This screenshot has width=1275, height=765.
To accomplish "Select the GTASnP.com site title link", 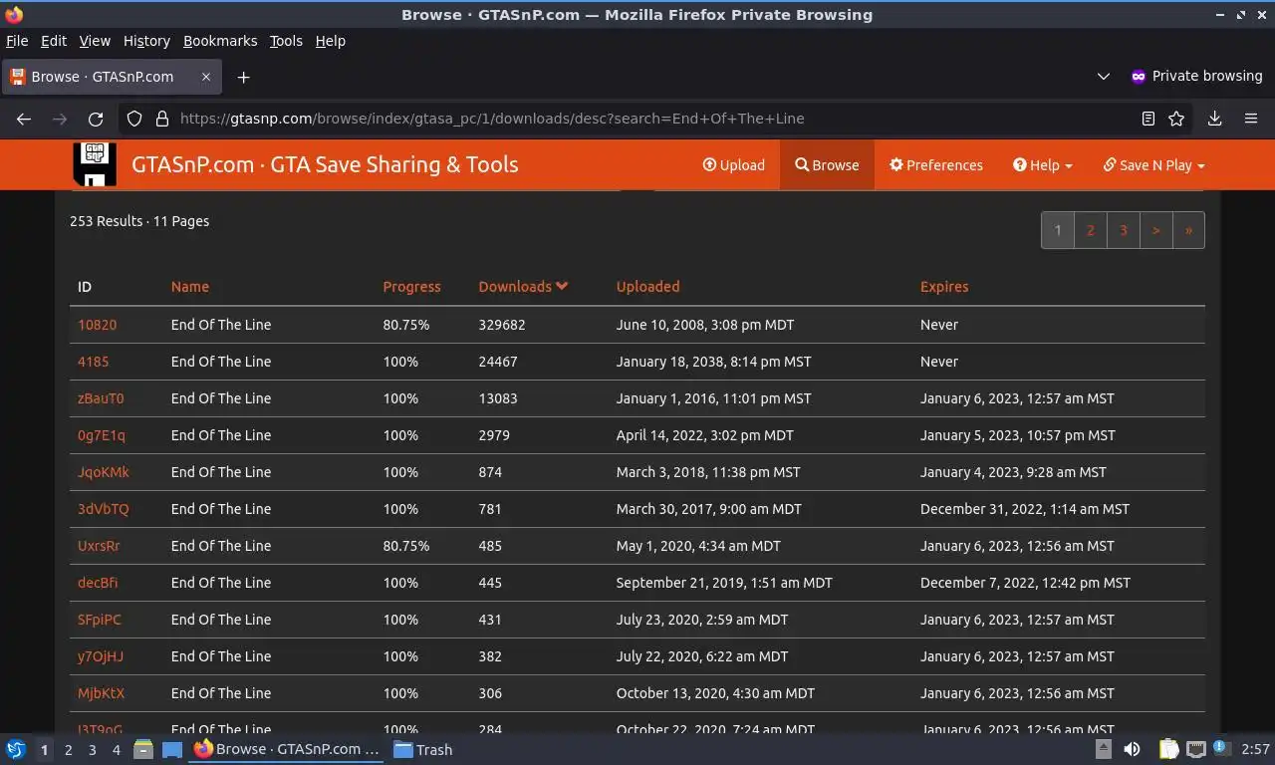I will point(325,164).
